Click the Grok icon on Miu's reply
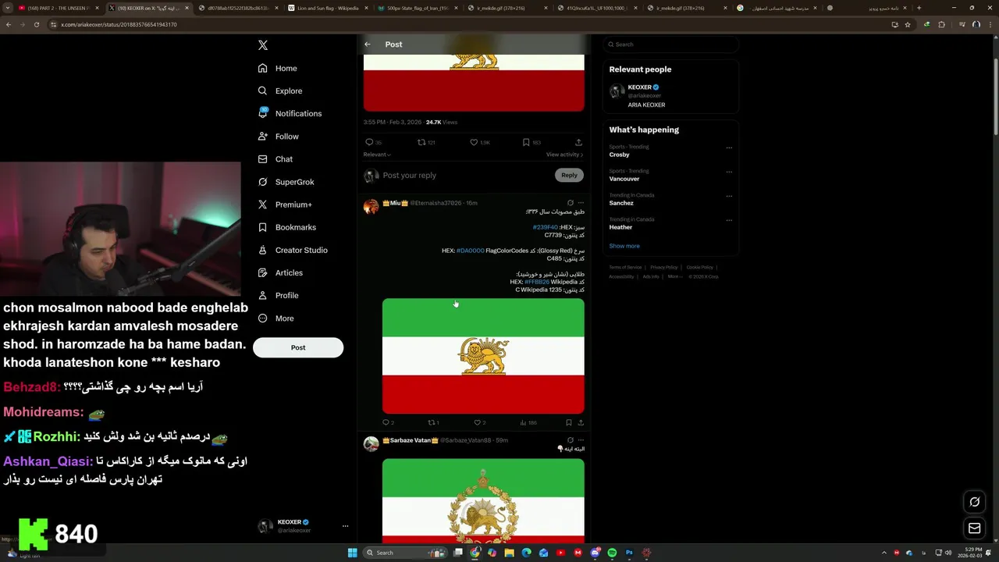 pyautogui.click(x=570, y=203)
